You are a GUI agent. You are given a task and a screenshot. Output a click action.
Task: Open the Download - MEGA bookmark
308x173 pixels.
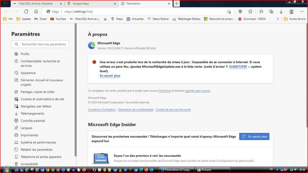[x=252, y=19]
